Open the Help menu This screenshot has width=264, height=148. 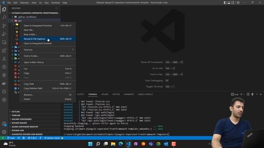pos(65,3)
